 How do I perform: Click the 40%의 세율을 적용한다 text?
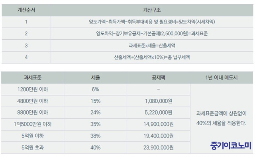[x=221, y=123]
